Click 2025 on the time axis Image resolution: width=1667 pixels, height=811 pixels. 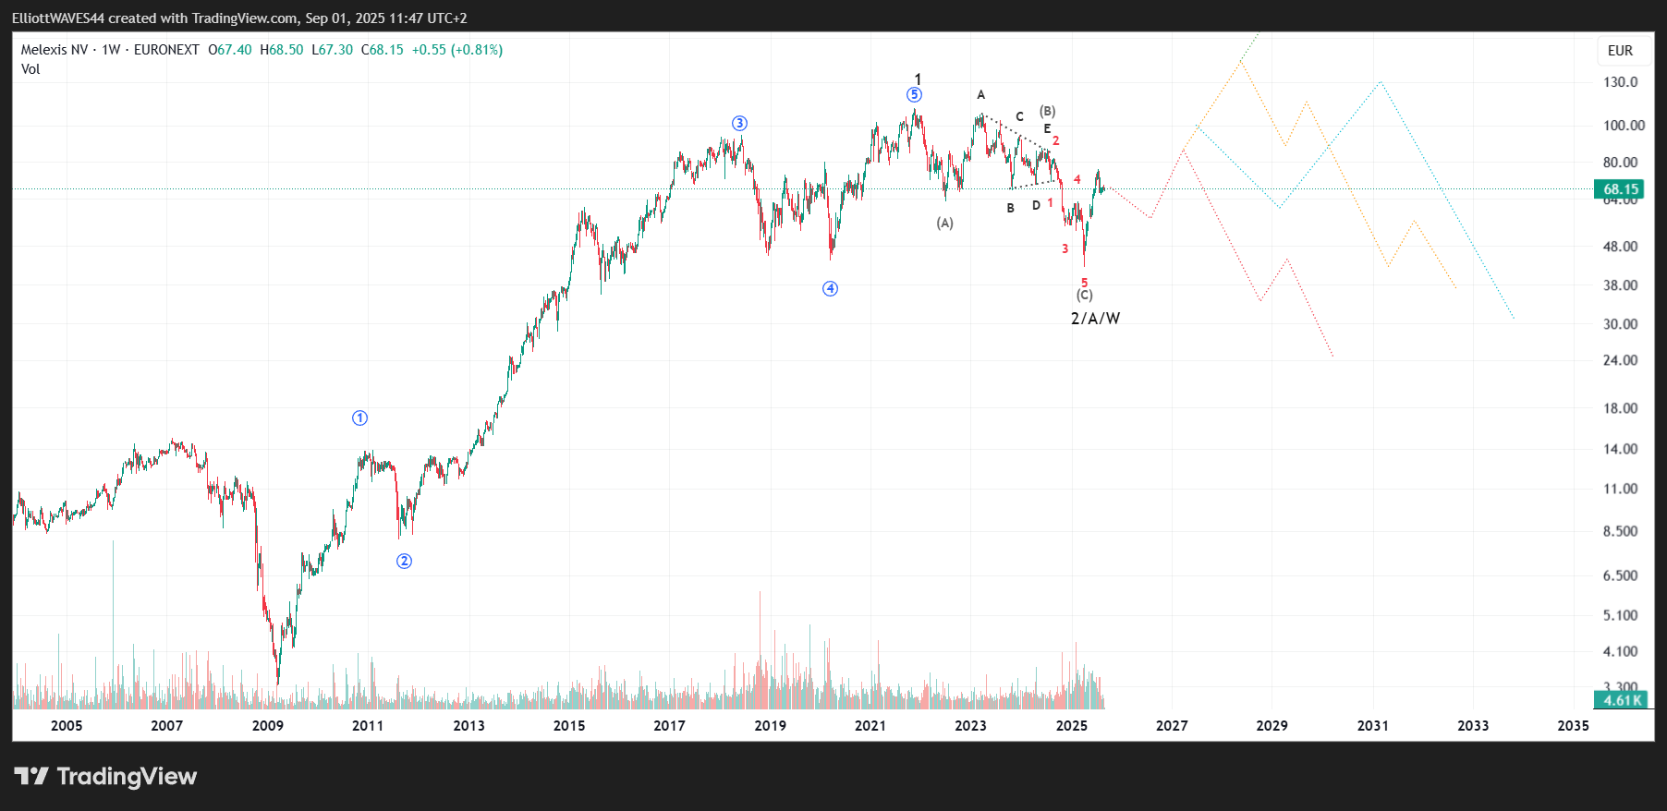pyautogui.click(x=1071, y=726)
